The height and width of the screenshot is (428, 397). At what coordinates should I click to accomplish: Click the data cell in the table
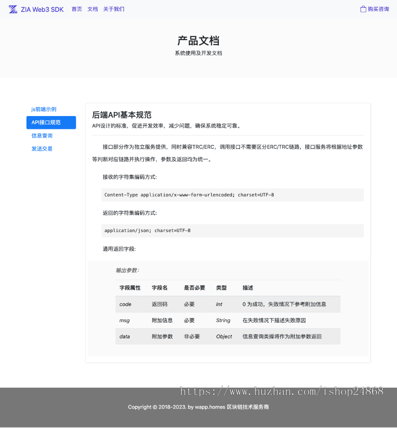click(124, 336)
